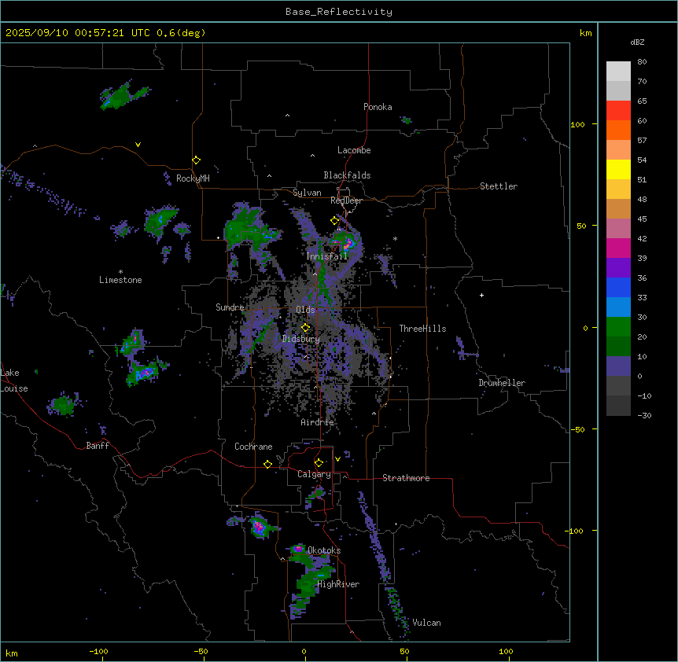This screenshot has height=662, width=678.
Task: Pick the blue 36-33 dBZ legend color
Action: click(618, 287)
